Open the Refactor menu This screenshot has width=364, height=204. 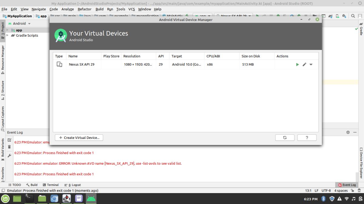84,9
